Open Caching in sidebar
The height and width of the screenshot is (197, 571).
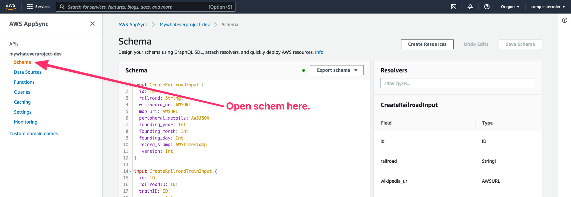[x=22, y=102]
